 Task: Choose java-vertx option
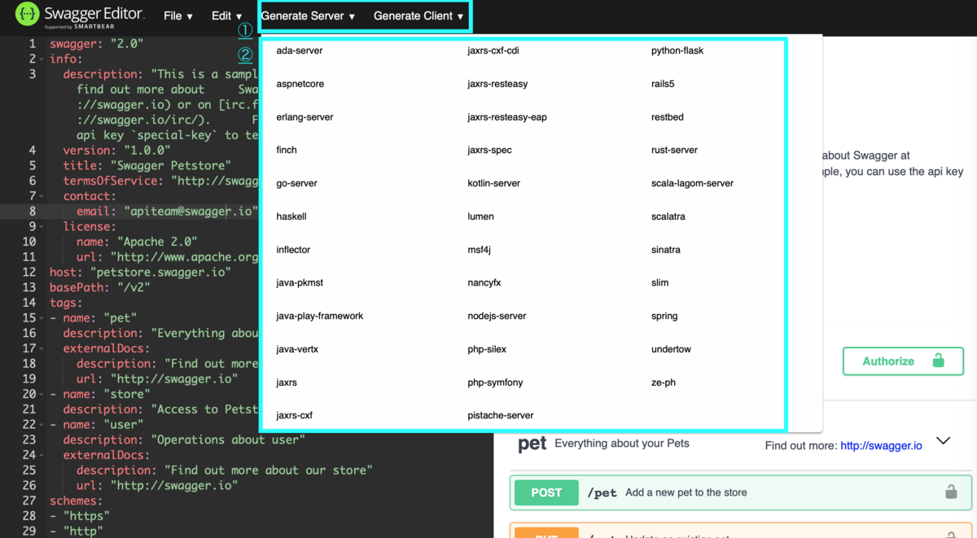[x=297, y=349]
